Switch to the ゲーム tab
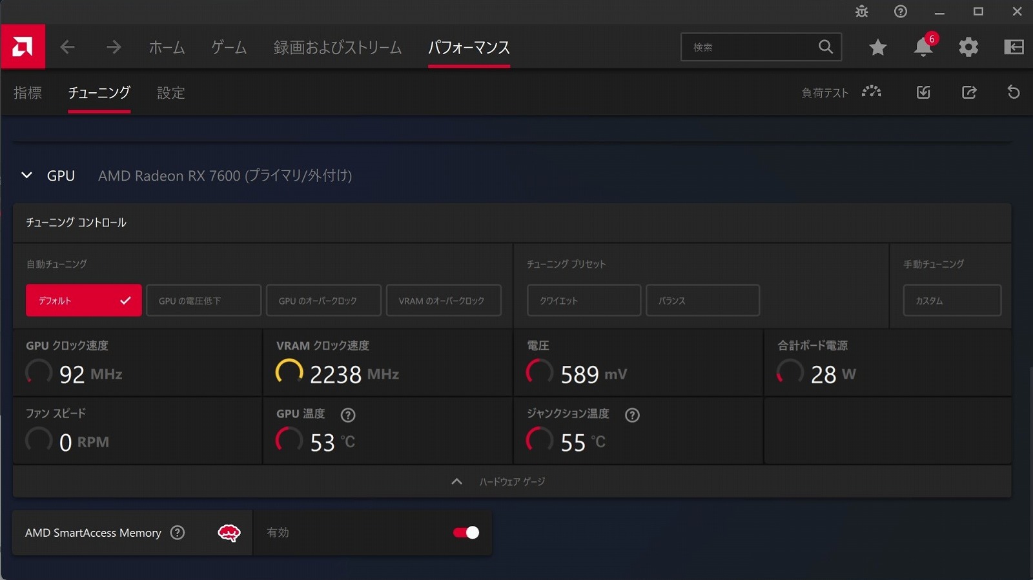This screenshot has width=1033, height=580. [229, 48]
